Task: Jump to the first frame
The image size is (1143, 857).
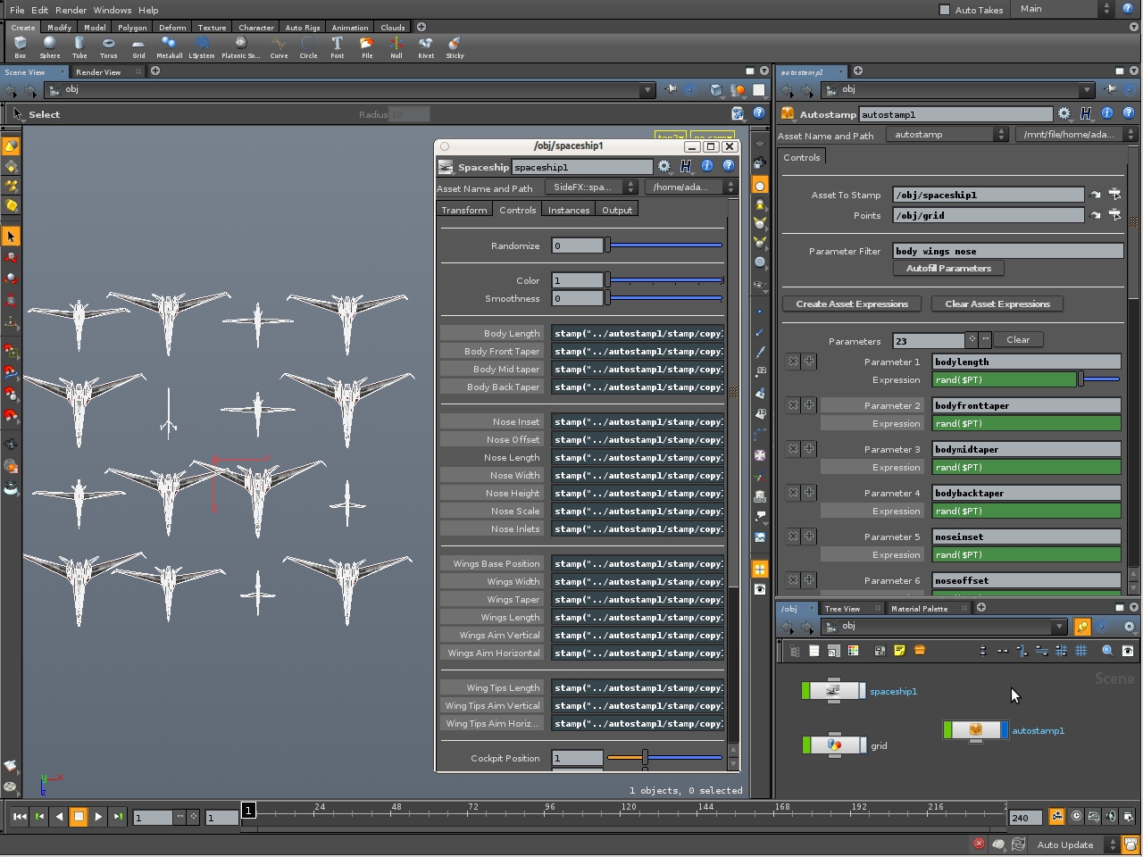Action: pos(20,816)
